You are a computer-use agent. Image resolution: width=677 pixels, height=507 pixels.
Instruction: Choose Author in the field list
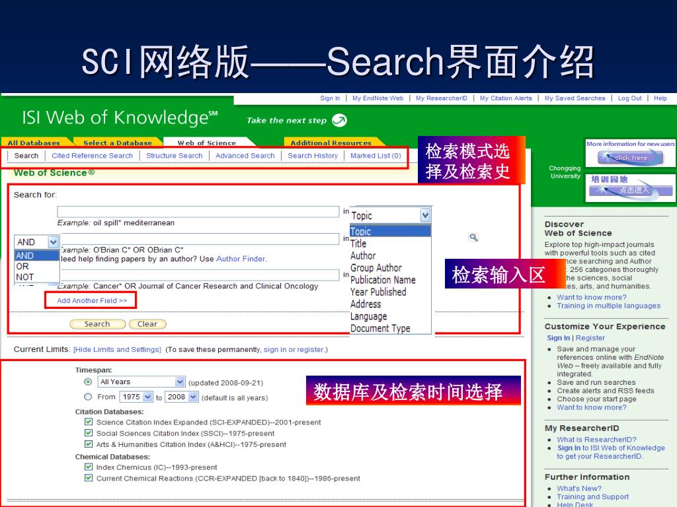pos(363,255)
